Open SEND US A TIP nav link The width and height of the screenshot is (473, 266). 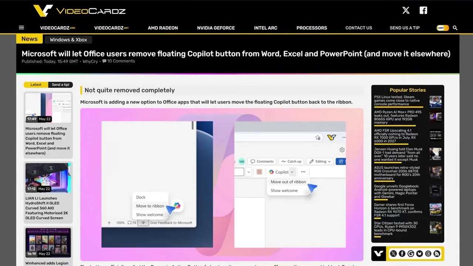[405, 28]
